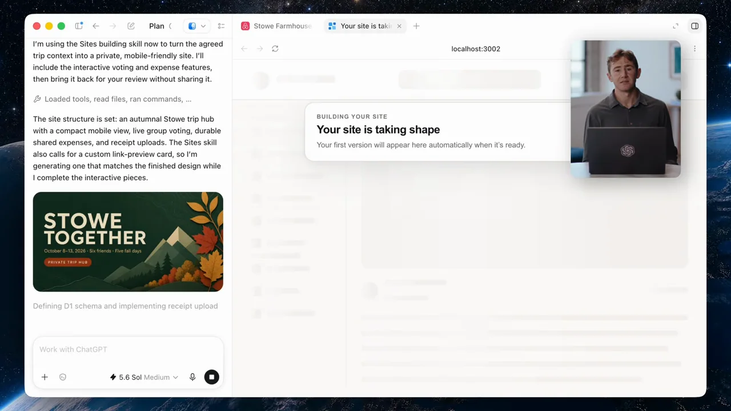Click the localhost:3002 address bar
731x411 pixels.
tap(476, 49)
